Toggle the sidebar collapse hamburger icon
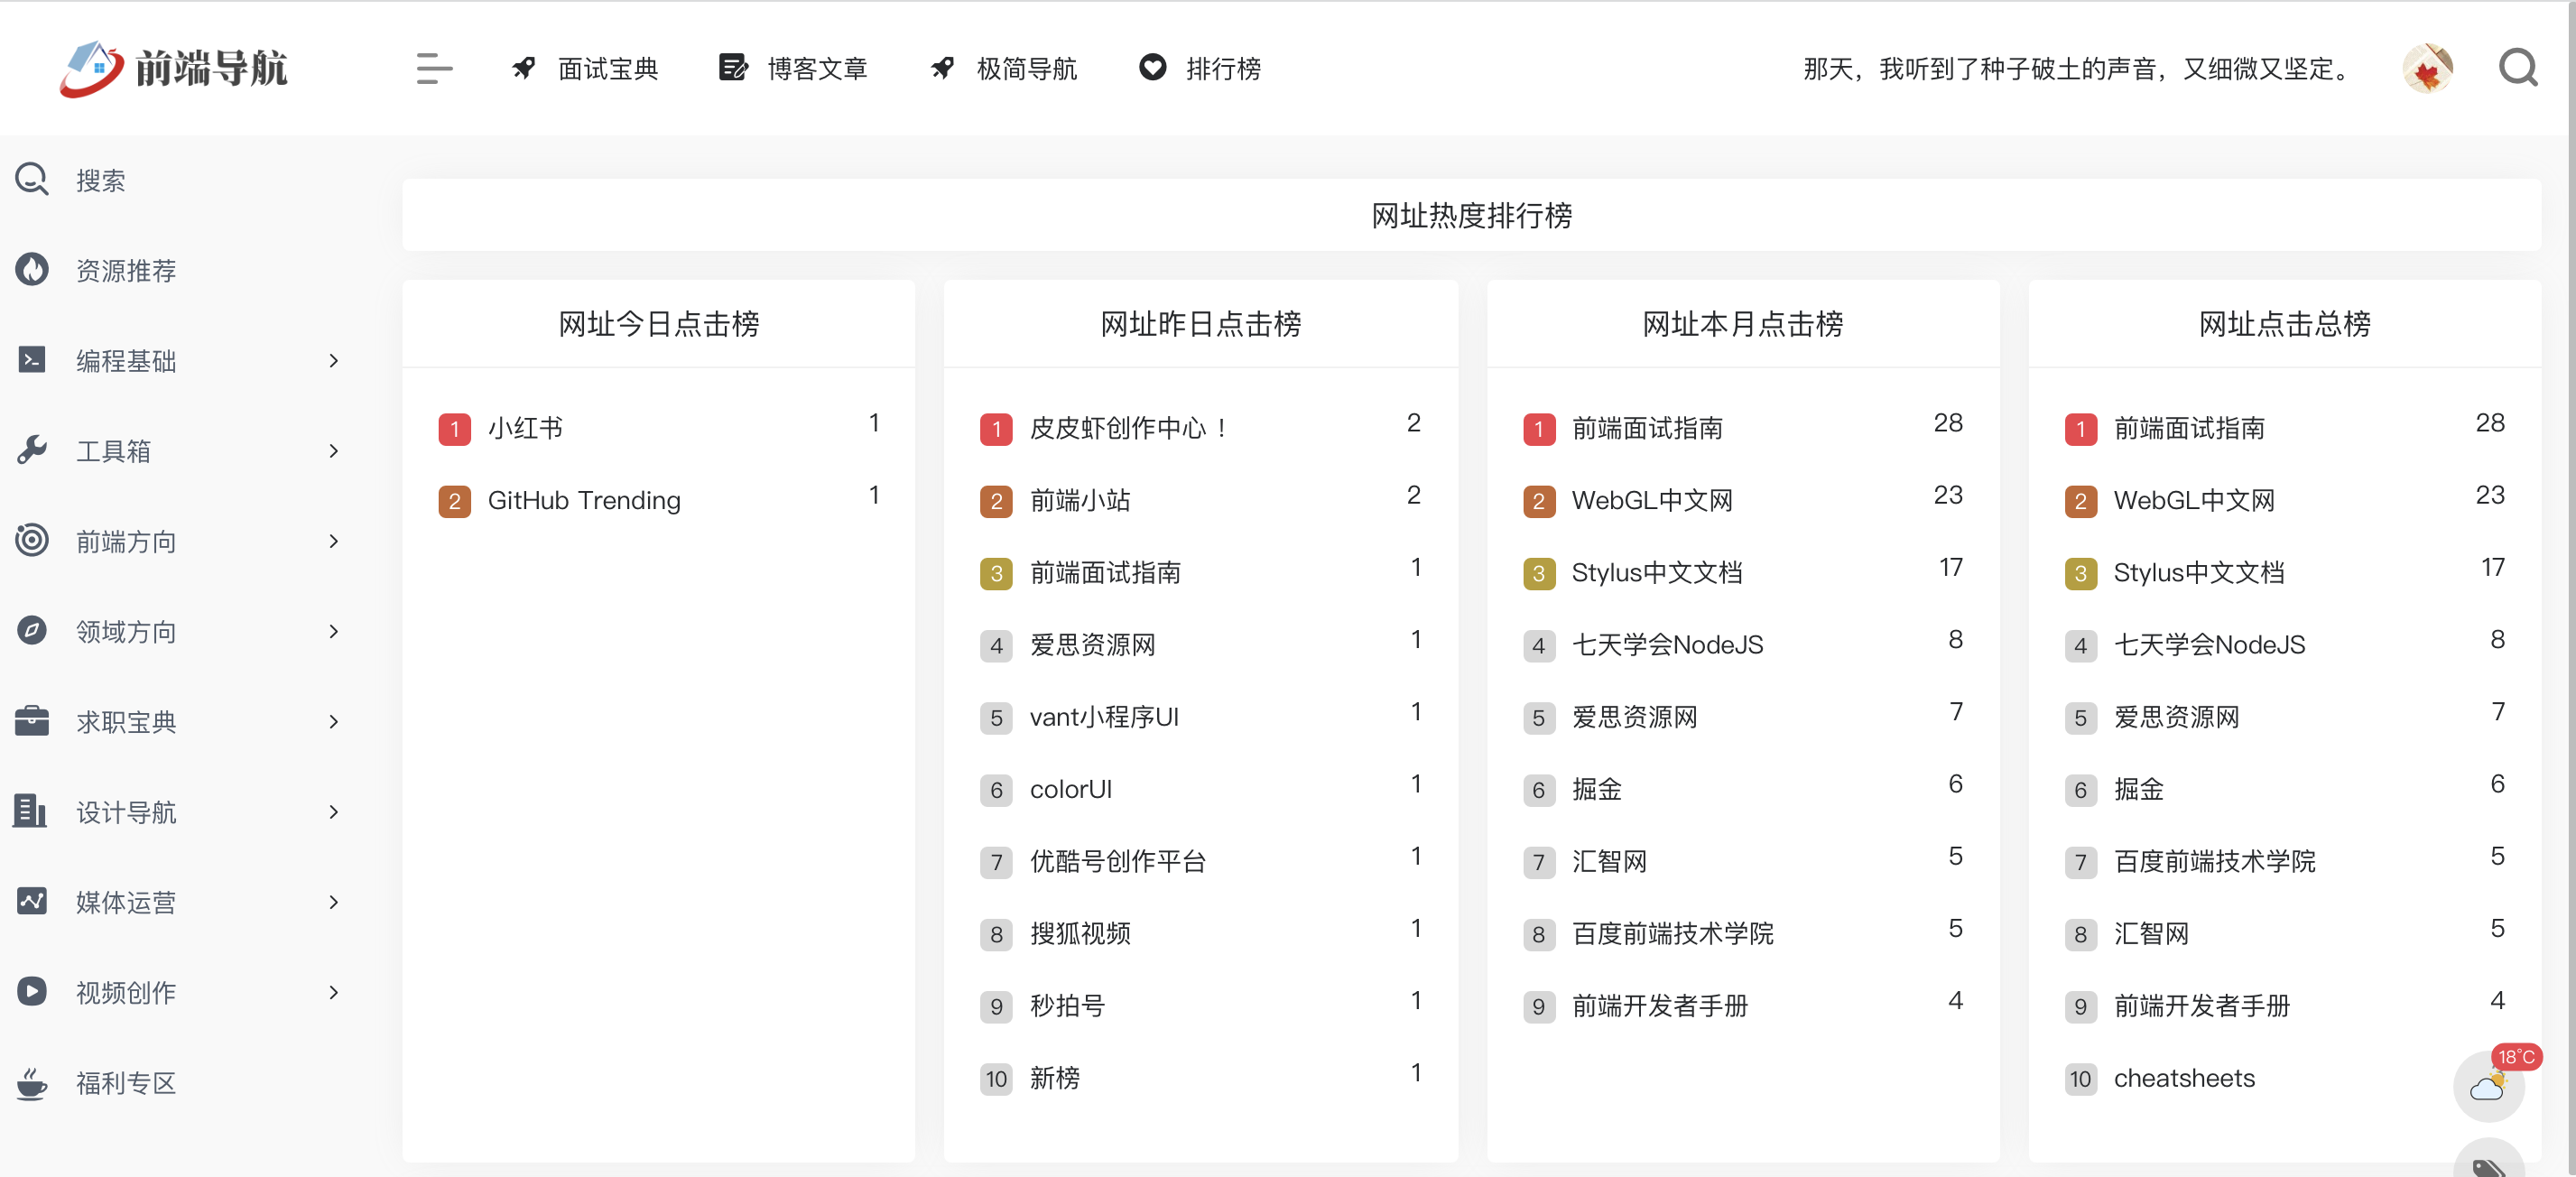The width and height of the screenshot is (2576, 1177). point(434,68)
